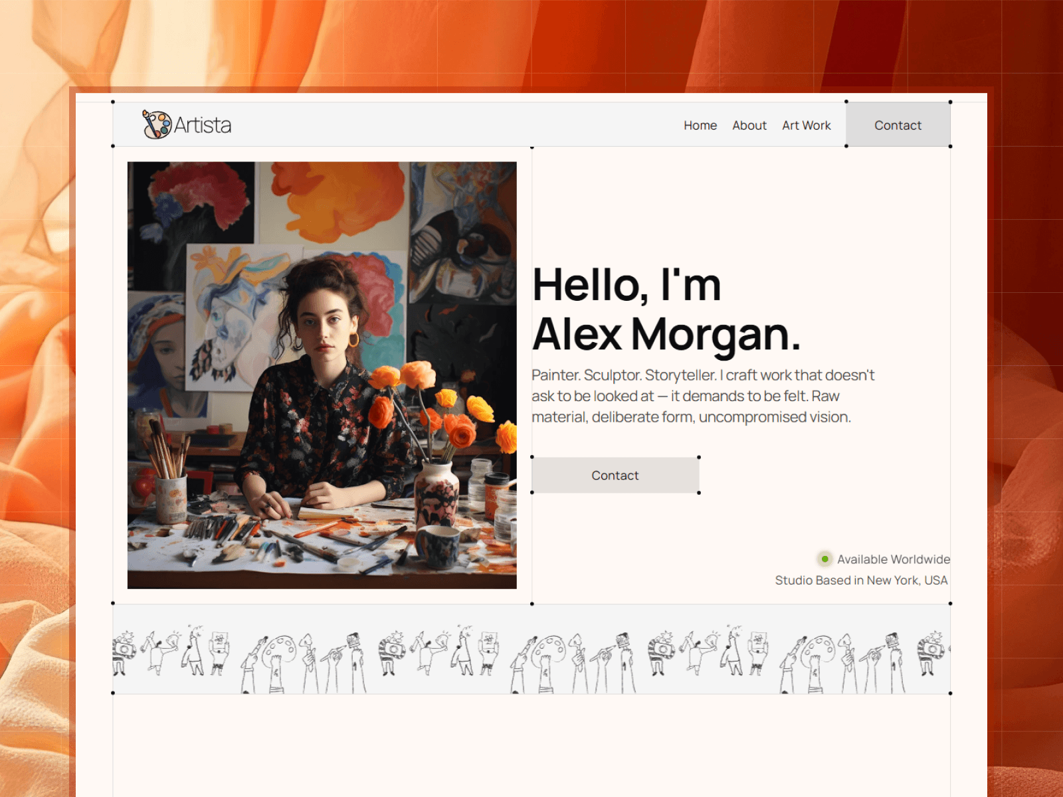Select the "Hello, I'm Alex Morgan." heading
The height and width of the screenshot is (797, 1063).
666,310
